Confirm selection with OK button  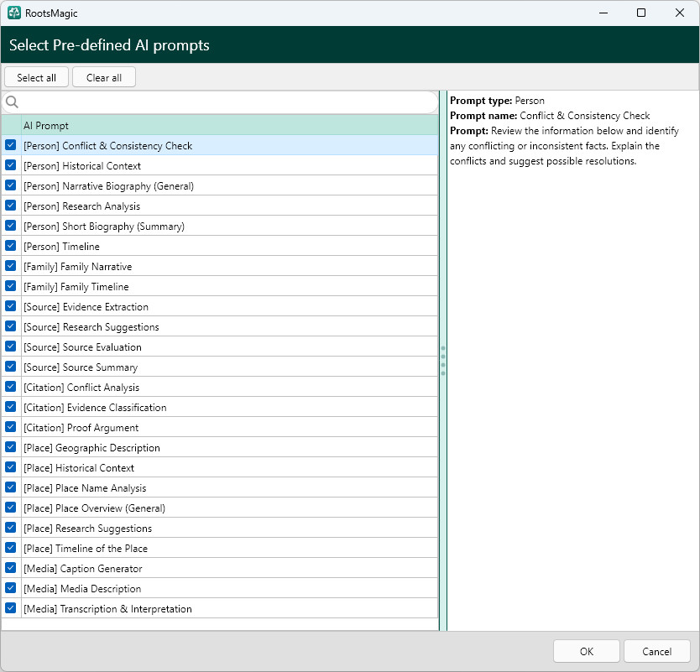(x=587, y=652)
